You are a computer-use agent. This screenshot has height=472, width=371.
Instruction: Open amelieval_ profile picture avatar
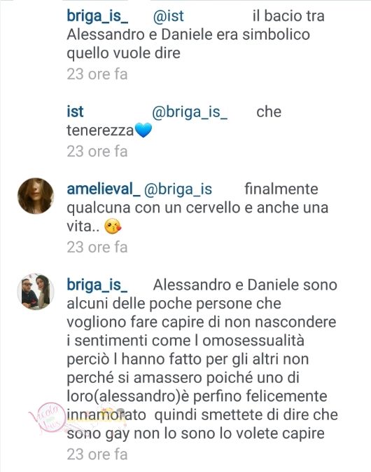point(36,196)
